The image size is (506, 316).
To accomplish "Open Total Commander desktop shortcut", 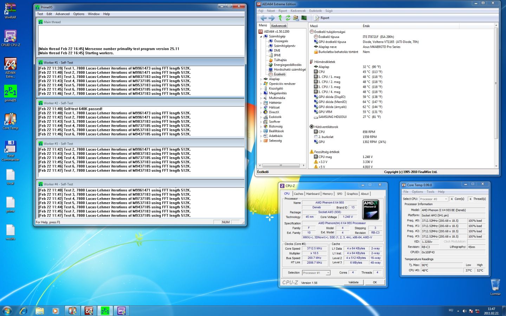I will point(10,151).
